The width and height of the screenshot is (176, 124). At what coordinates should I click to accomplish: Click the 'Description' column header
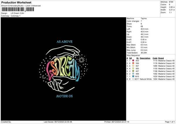pos(145,58)
